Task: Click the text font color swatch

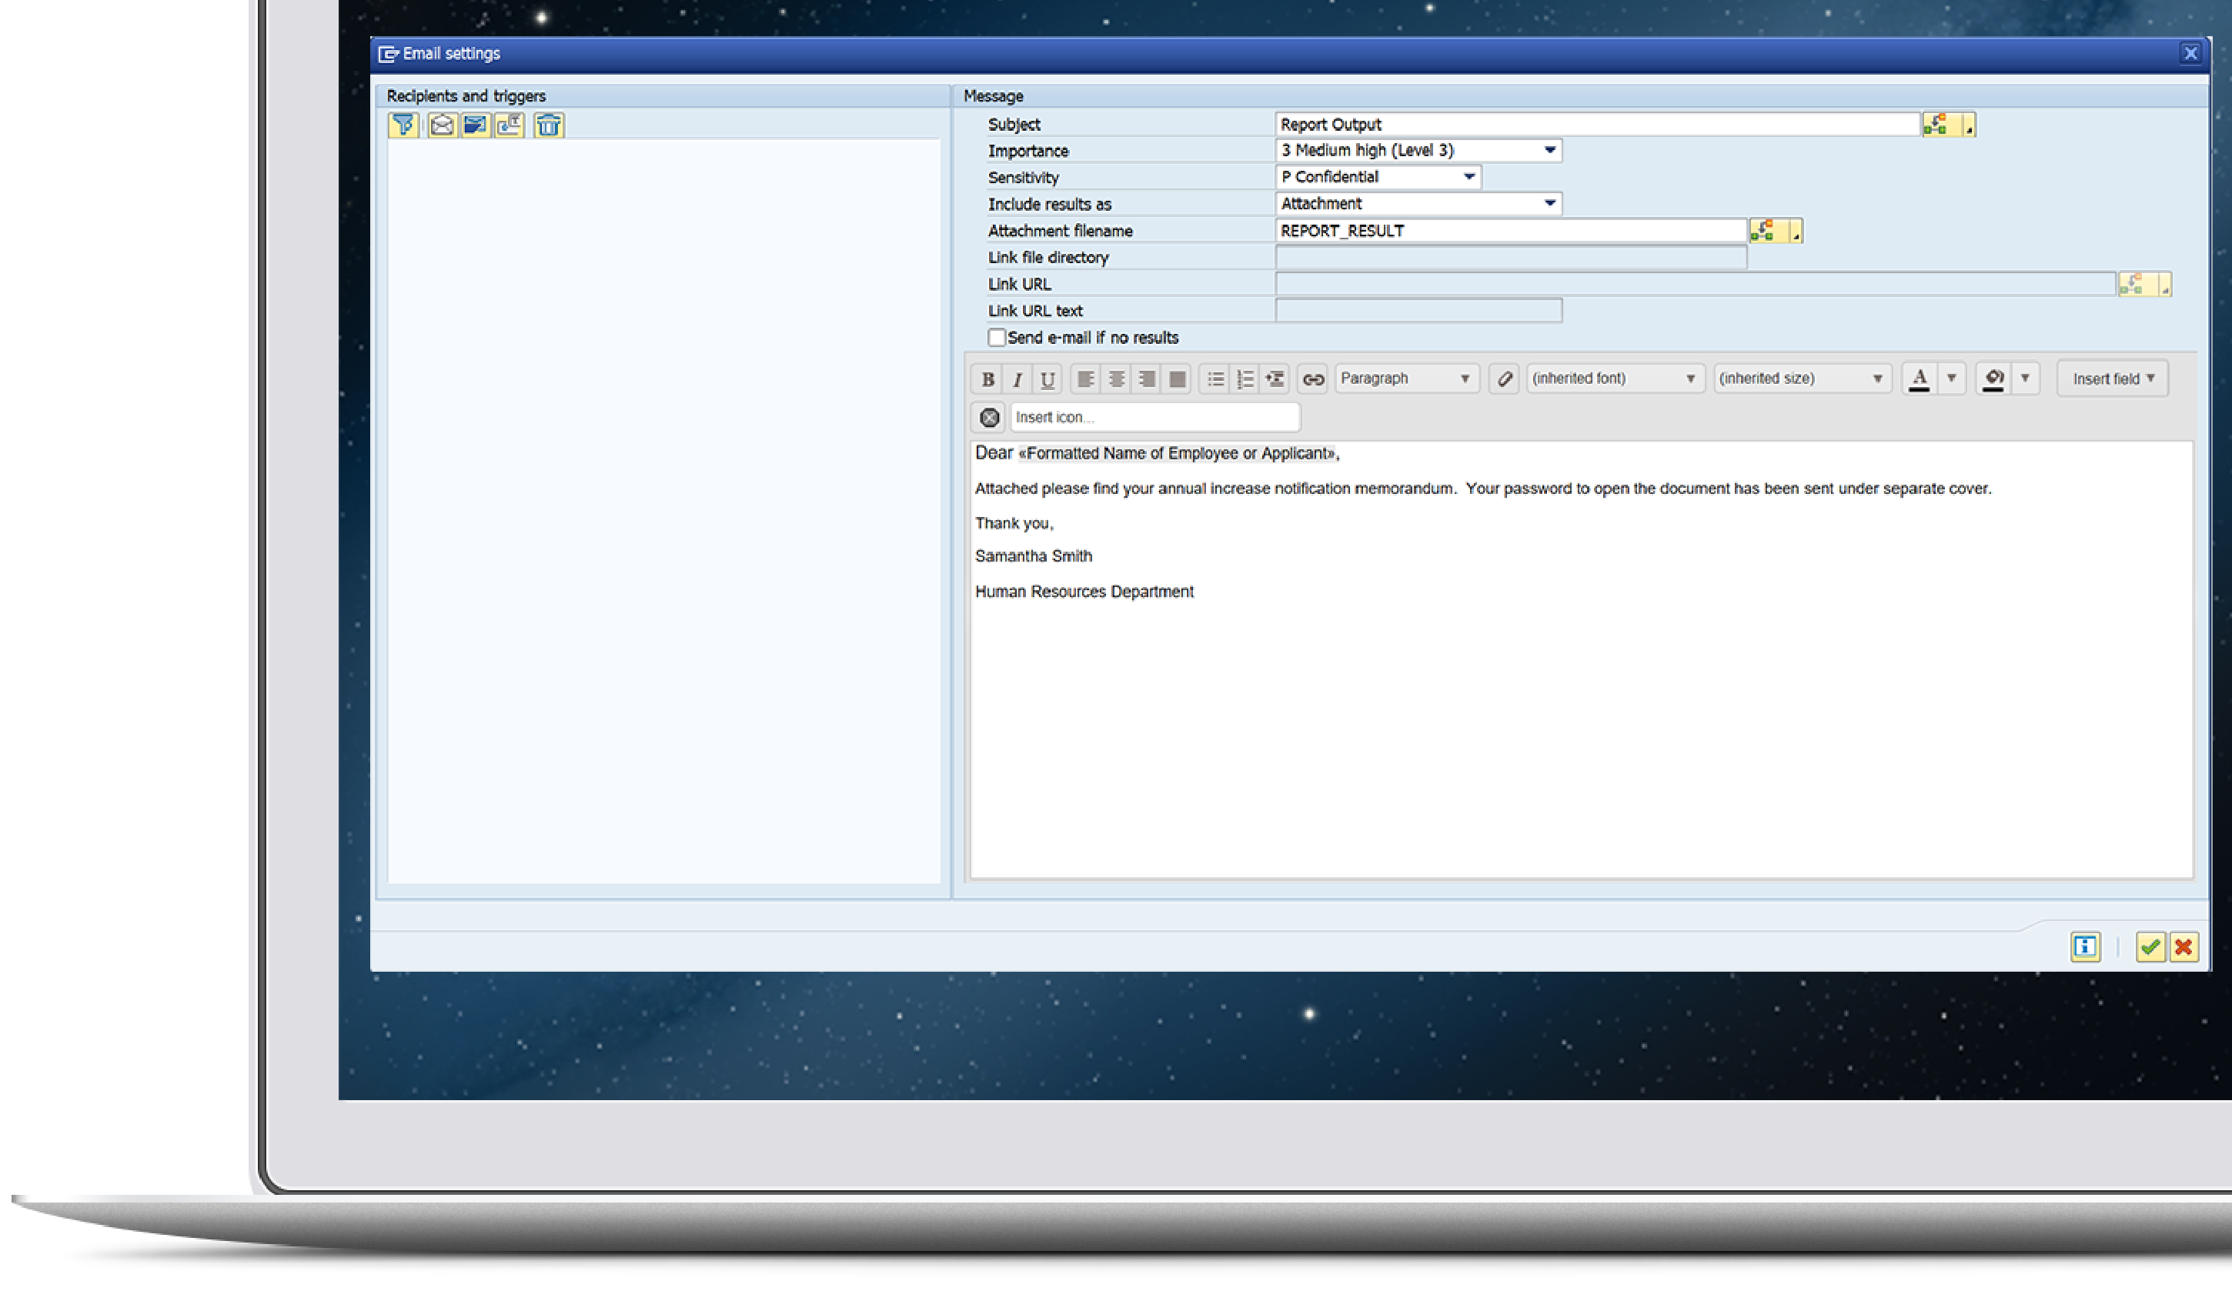Action: (1920, 379)
